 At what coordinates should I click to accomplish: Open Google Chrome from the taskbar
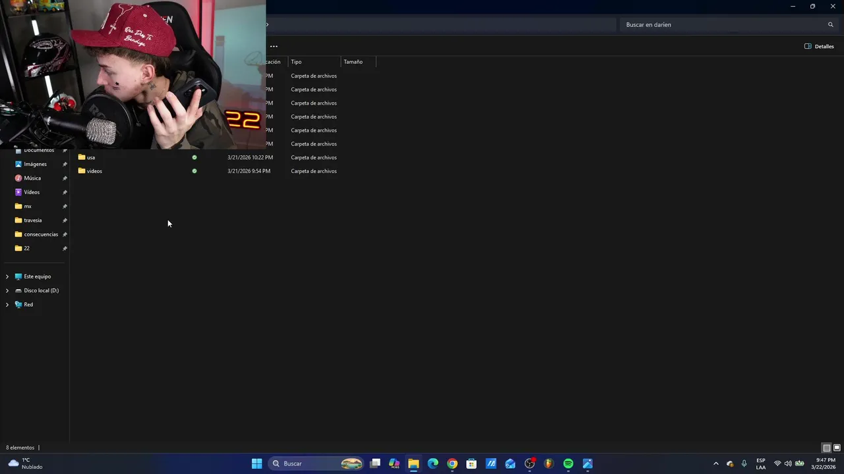coord(452,463)
